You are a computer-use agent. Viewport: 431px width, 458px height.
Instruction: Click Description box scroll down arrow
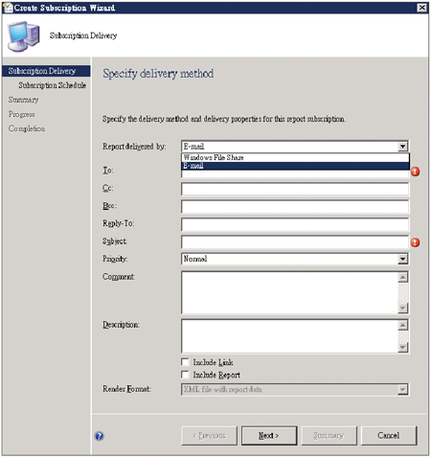pos(403,347)
